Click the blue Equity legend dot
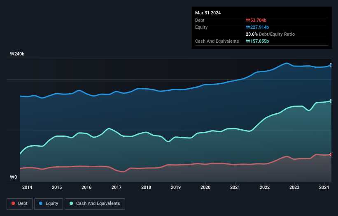Viewport: 338px width, 216px height. [41, 203]
